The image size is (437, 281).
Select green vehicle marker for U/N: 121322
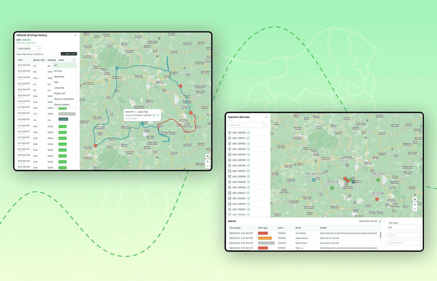tap(378, 180)
